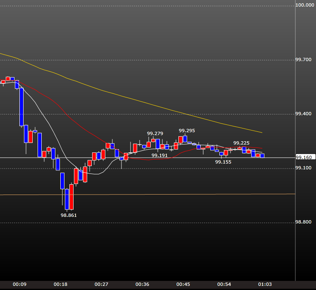Click the 98.861 low price annotation
Image resolution: width=316 pixels, height=290 pixels.
pos(69,215)
